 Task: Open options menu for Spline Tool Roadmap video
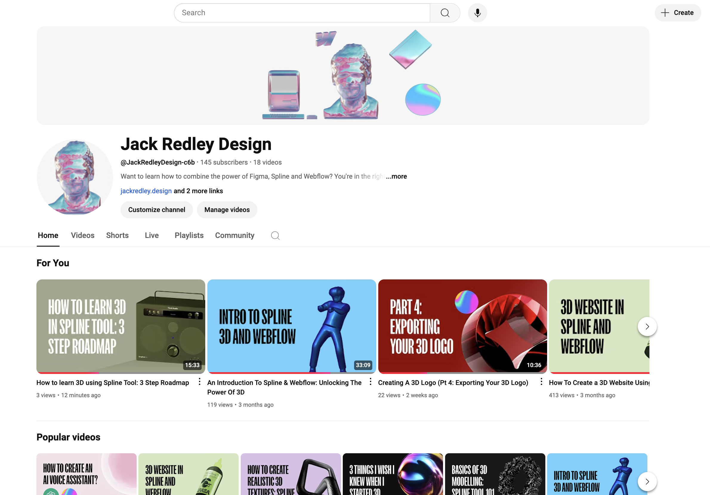(x=200, y=382)
